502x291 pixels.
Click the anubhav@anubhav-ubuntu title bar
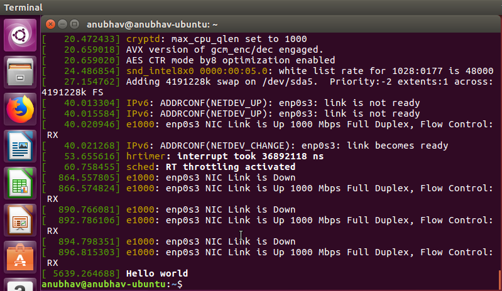(152, 24)
